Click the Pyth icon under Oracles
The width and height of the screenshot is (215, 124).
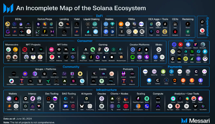(x=102, y=99)
